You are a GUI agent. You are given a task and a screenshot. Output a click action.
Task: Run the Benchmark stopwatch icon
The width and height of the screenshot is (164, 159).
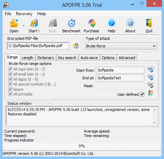point(71,23)
